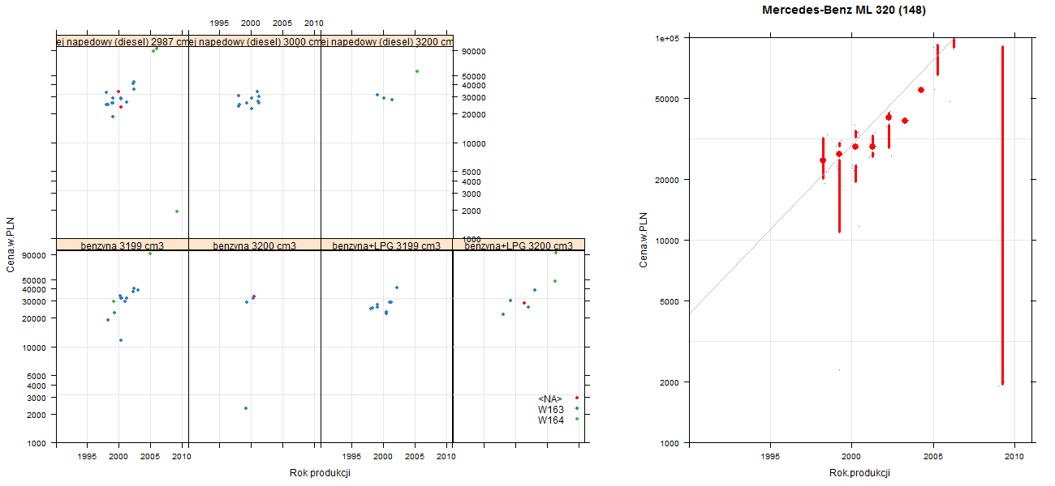This screenshot has width=1055, height=486.
Task: Click the '2005' tick label below the benzyna 3199 panel
Action: click(x=150, y=457)
